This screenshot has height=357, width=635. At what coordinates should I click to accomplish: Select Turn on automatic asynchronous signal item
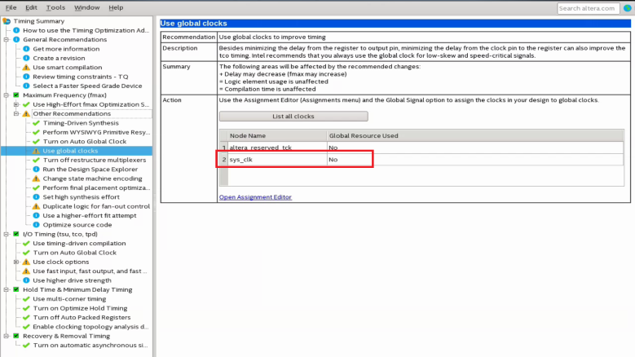tap(90, 346)
